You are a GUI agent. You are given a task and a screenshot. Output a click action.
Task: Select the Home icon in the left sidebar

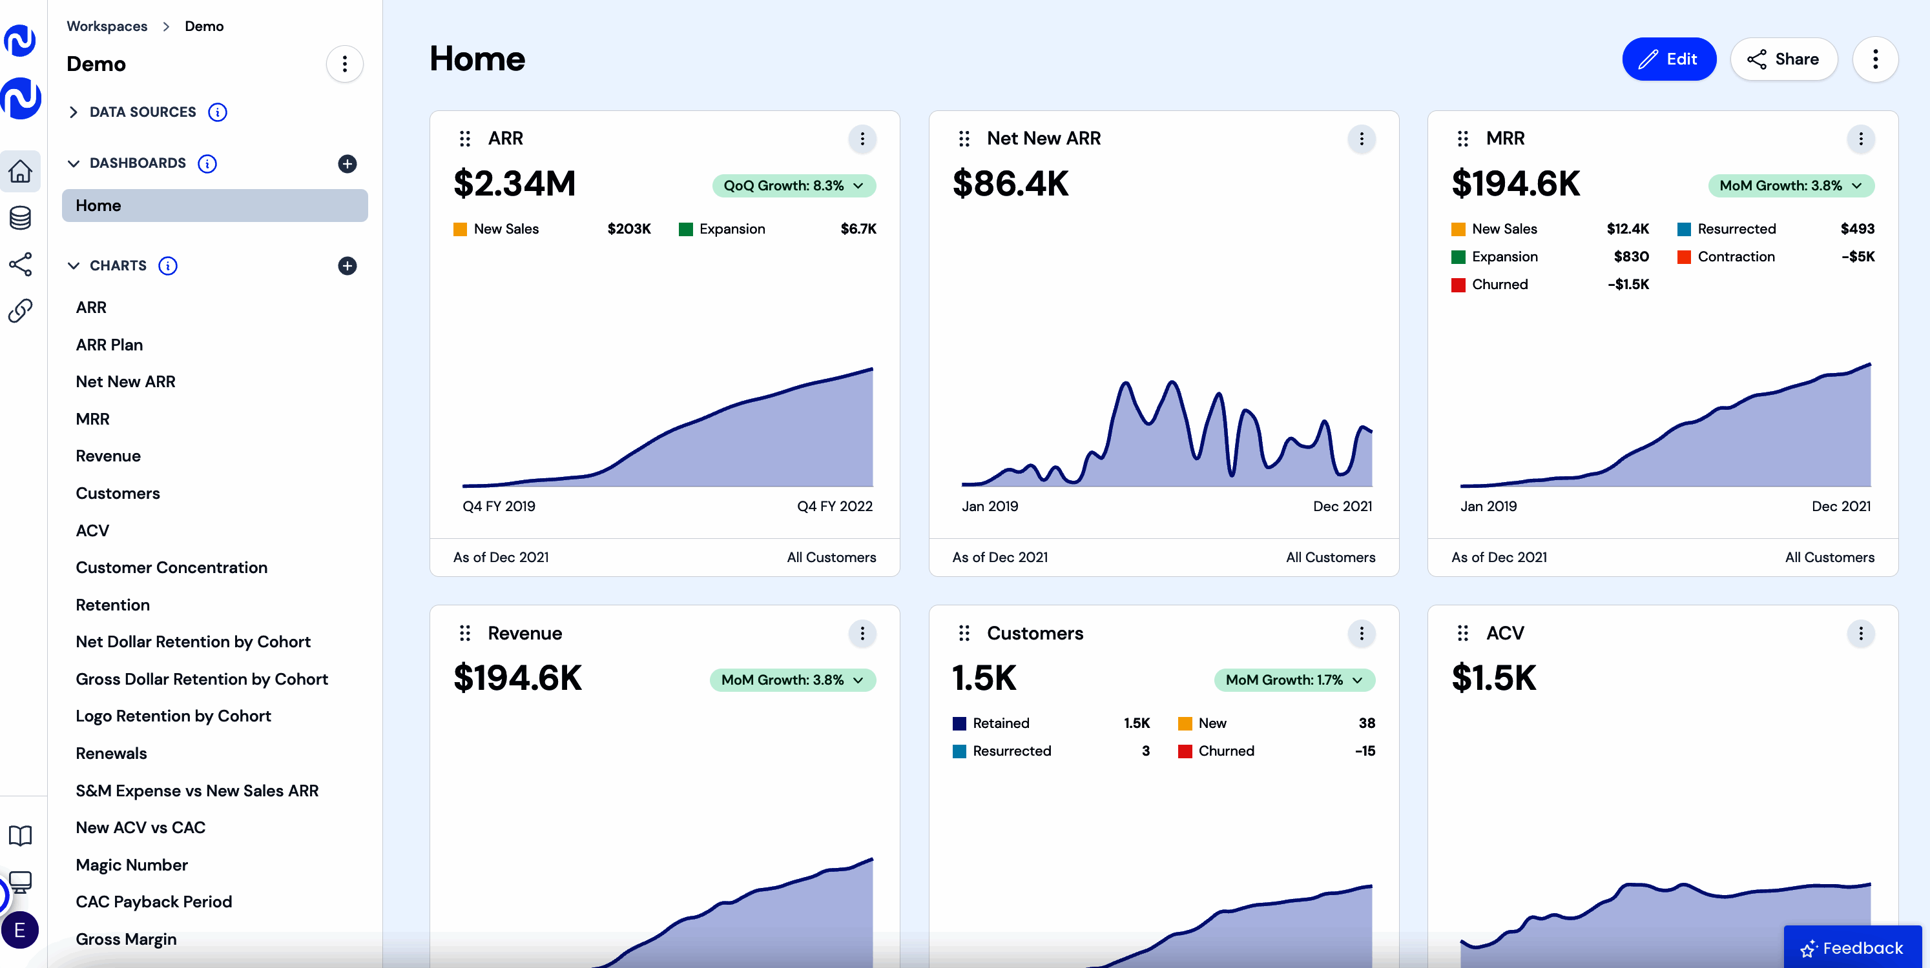click(21, 172)
